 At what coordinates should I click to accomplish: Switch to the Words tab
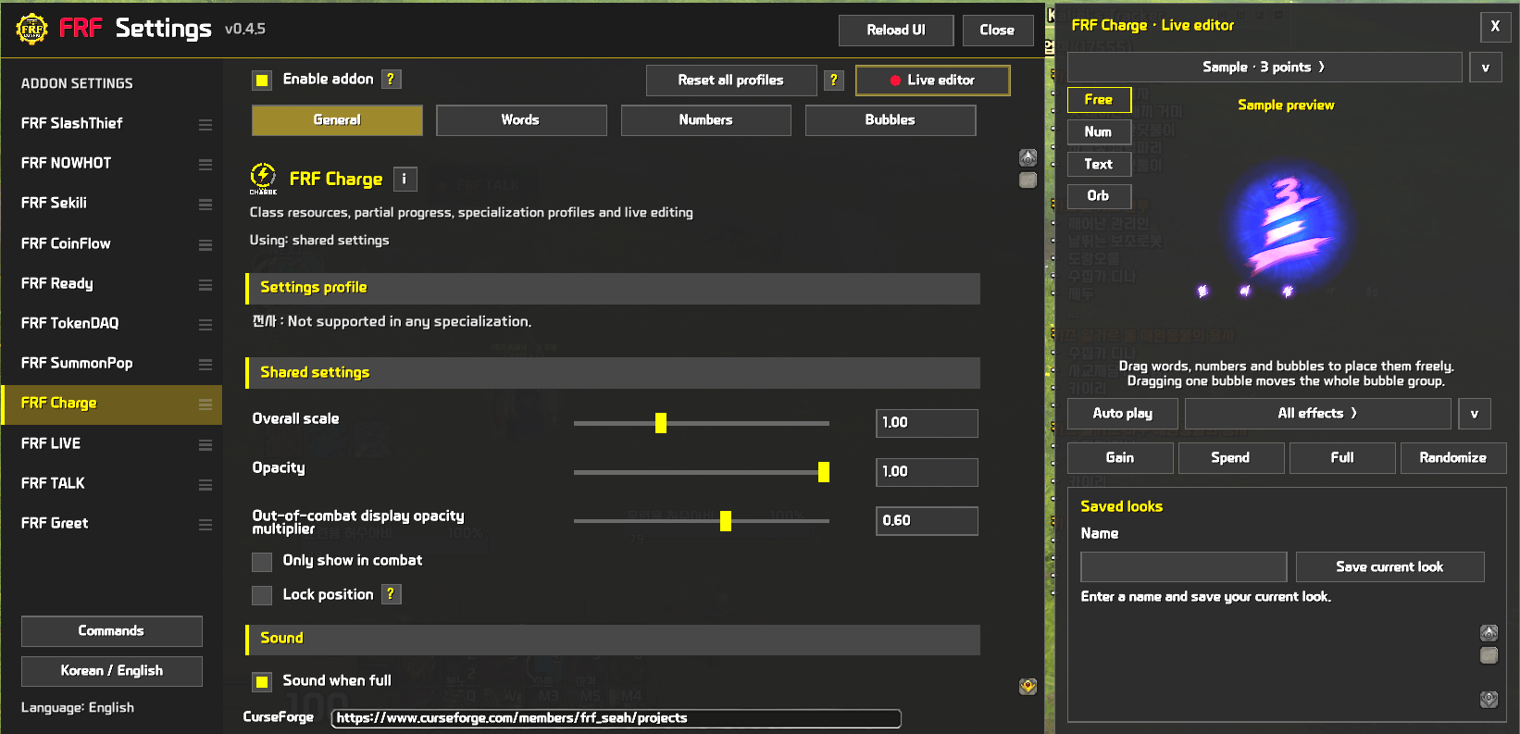point(521,120)
